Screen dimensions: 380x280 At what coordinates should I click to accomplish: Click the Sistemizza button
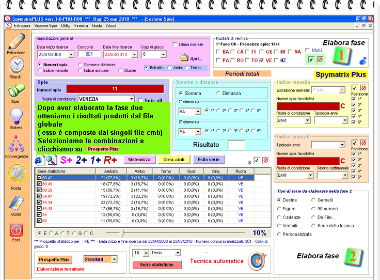(139, 160)
